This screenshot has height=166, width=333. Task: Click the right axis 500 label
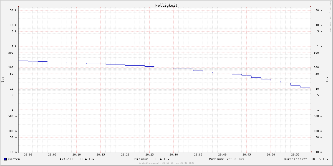(x=316, y=53)
